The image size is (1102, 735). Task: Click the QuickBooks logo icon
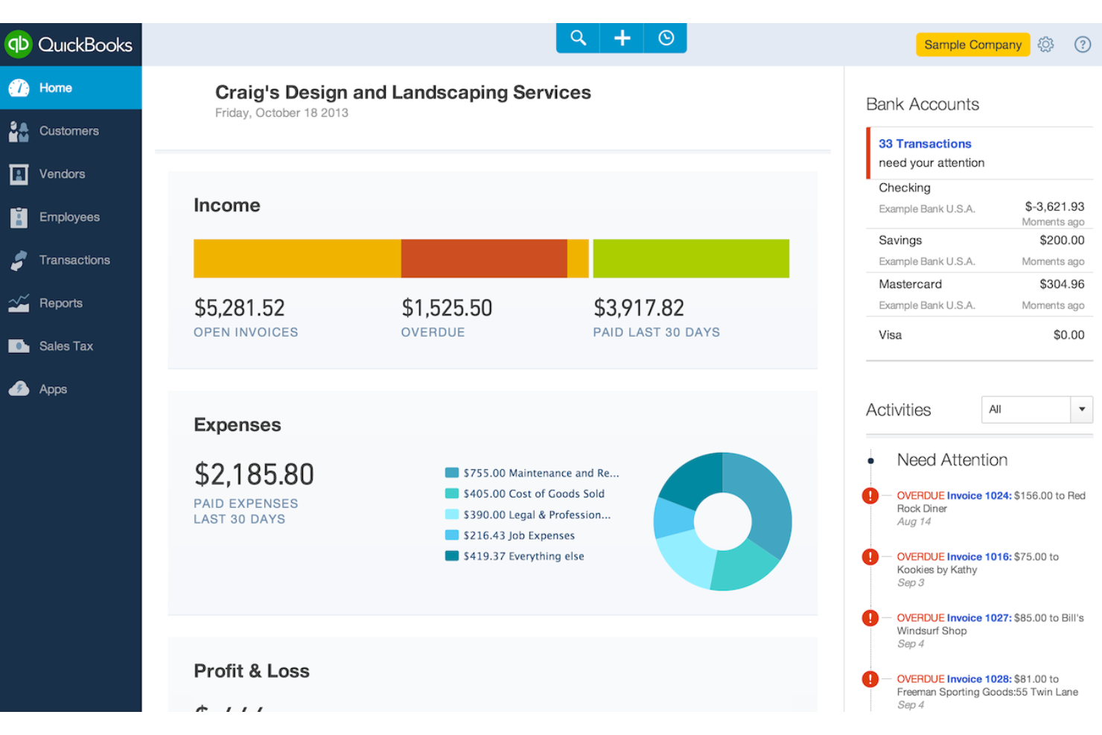pyautogui.click(x=19, y=45)
